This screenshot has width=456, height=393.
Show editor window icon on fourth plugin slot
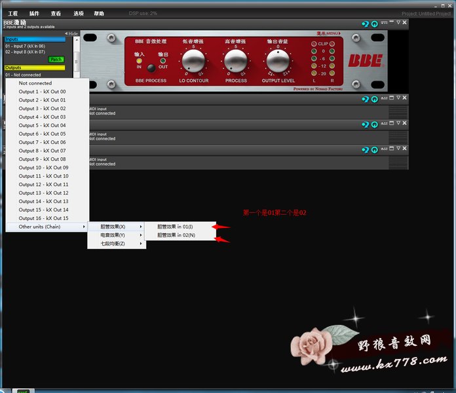coord(392,148)
